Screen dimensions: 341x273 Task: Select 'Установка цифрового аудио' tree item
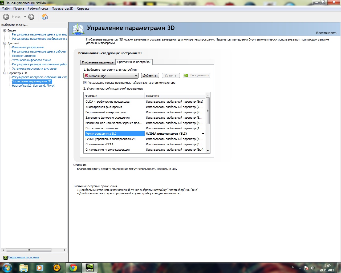[31, 60]
